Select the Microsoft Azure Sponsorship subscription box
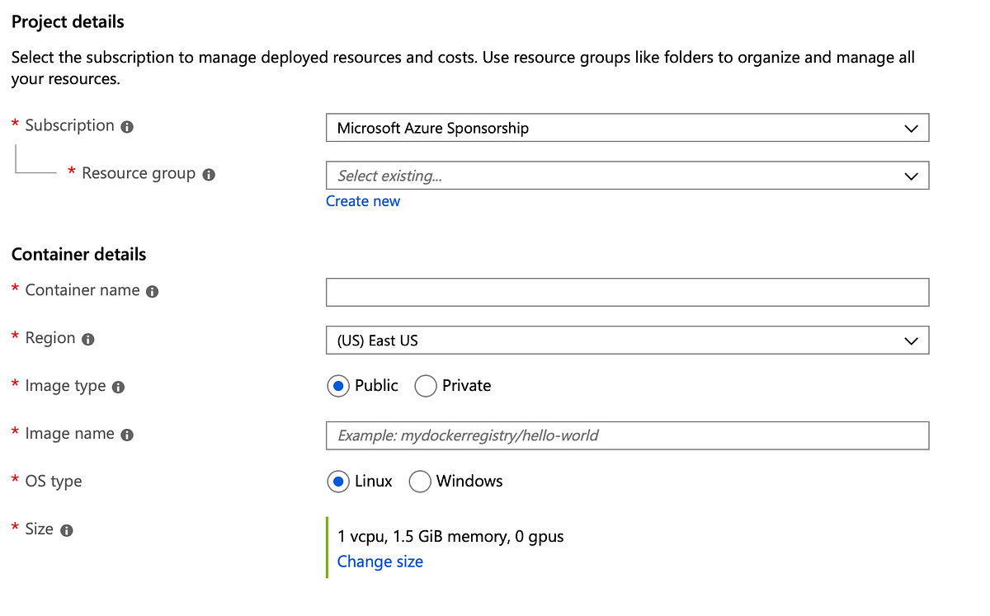Viewport: 990px width, 616px height. (x=627, y=128)
